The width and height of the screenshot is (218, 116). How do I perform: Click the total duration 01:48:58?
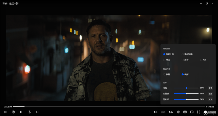tap(210, 107)
